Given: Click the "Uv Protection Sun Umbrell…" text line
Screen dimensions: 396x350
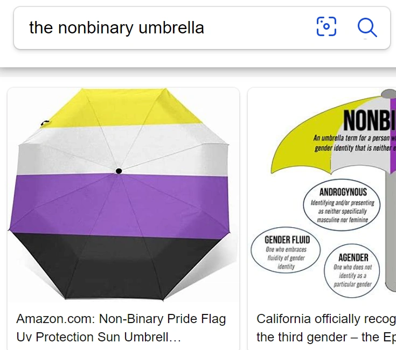Looking at the screenshot, I should pos(99,337).
